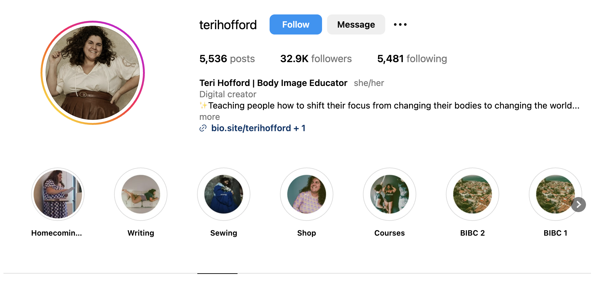602x283 pixels.
Task: Click the 5,536 posts count
Action: [227, 59]
